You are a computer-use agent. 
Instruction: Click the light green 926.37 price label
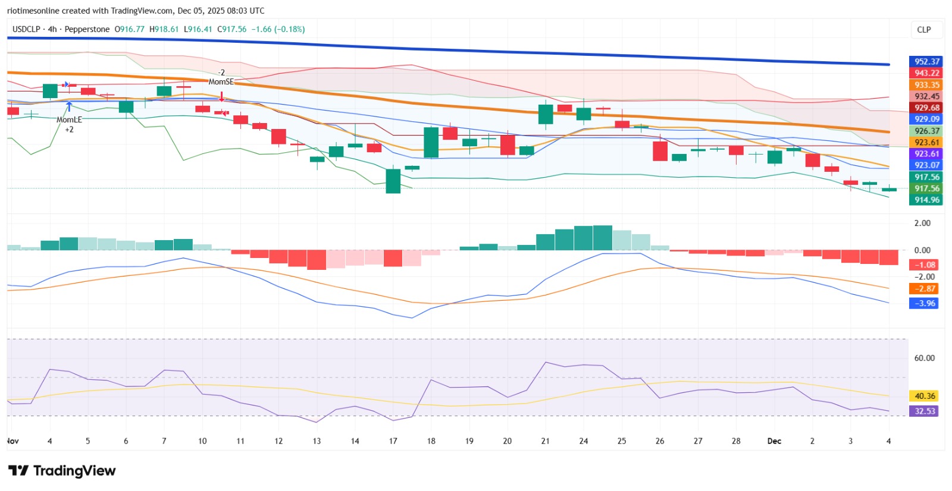(x=926, y=131)
